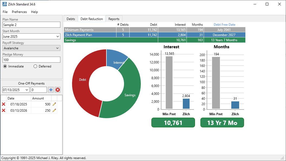Click the one-off payment amount field

(x=39, y=90)
